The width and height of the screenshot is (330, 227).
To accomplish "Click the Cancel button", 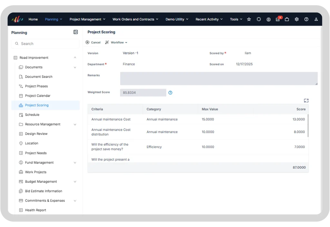I will tap(93, 43).
